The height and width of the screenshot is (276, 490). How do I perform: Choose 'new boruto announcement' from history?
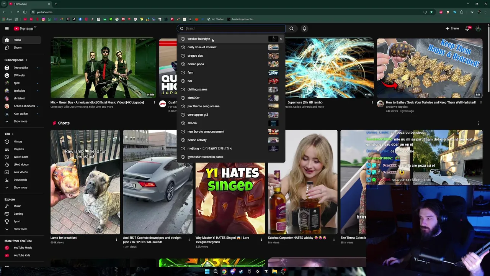[x=231, y=131]
